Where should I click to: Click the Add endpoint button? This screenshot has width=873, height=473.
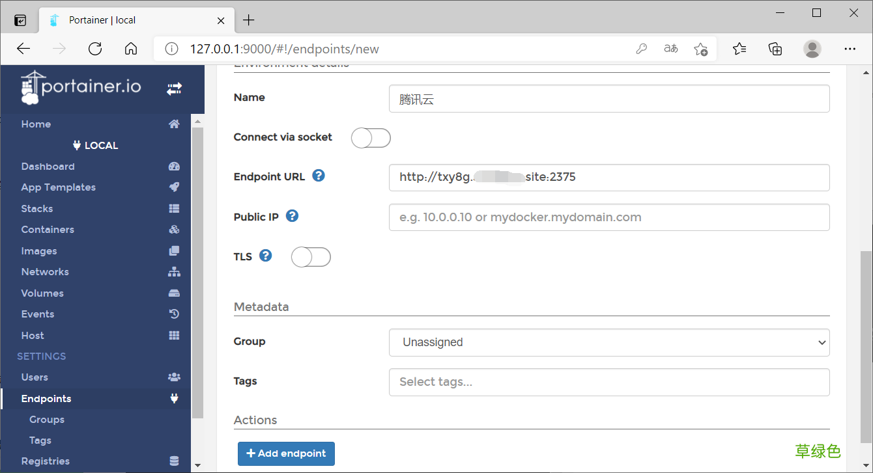[x=286, y=453]
